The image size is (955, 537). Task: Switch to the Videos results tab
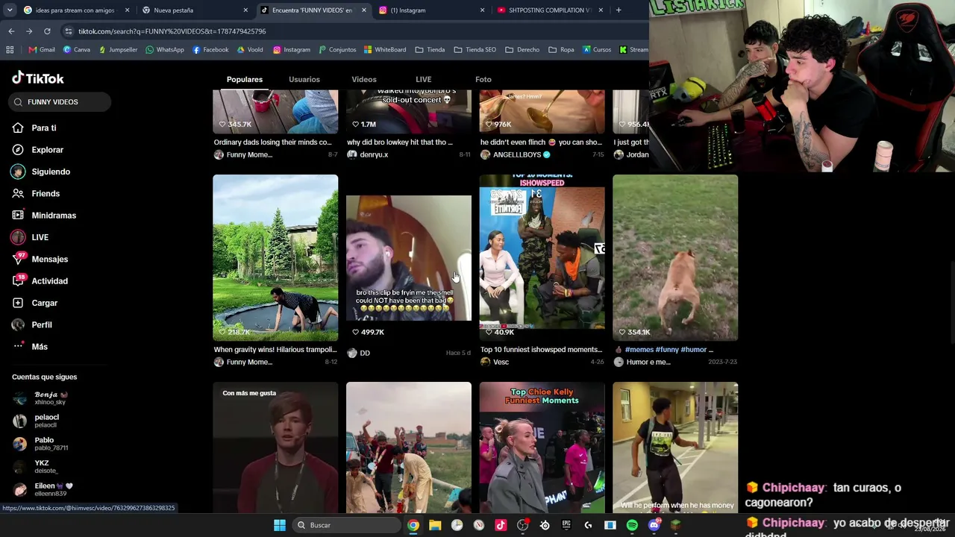tap(364, 79)
